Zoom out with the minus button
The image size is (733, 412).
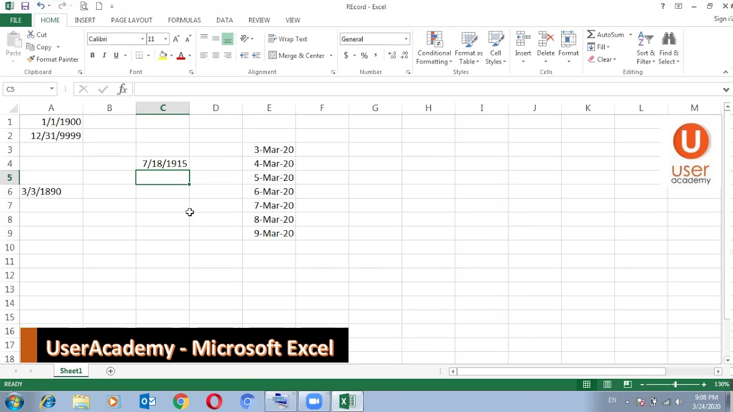[643, 385]
